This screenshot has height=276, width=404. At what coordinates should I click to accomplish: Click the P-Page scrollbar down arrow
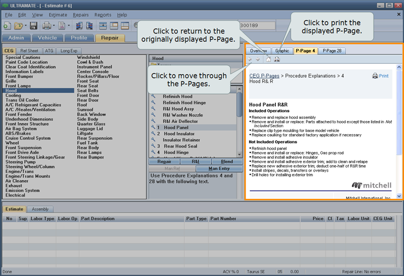400,196
